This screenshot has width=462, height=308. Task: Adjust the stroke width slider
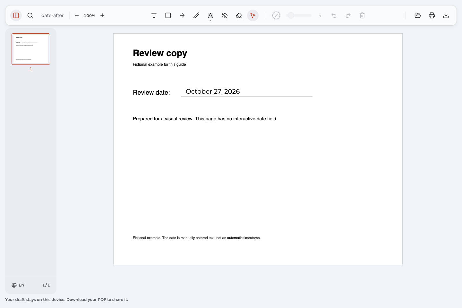click(x=299, y=15)
